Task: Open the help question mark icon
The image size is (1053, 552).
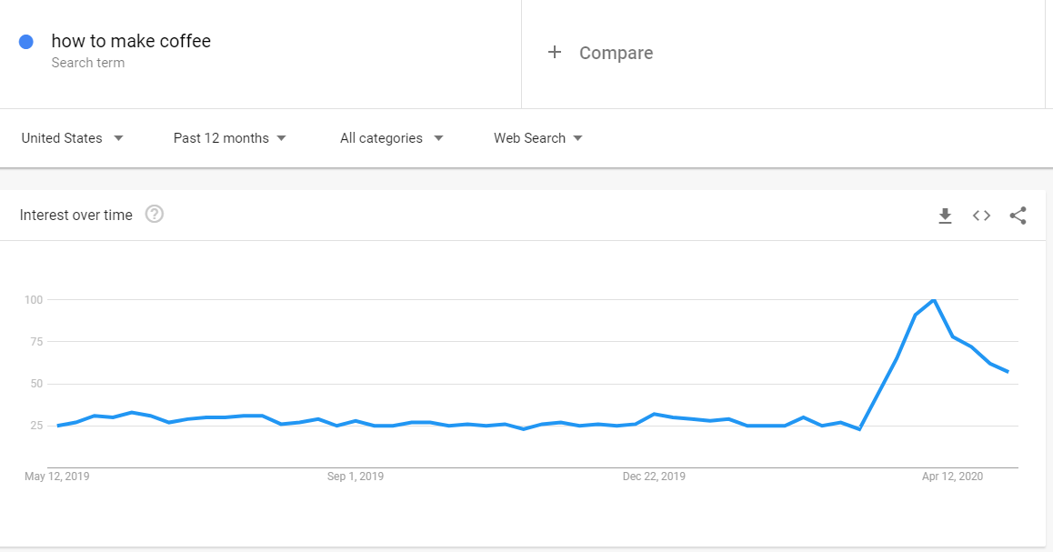Action: coord(155,215)
